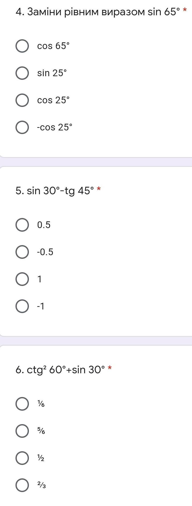Click the required asterisk on question 5

pyautogui.click(x=99, y=190)
